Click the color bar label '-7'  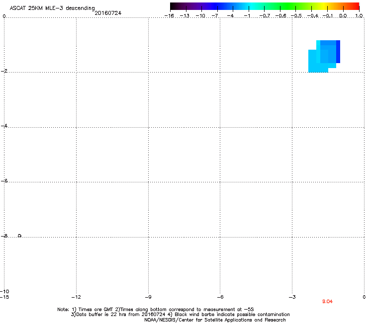point(215,16)
